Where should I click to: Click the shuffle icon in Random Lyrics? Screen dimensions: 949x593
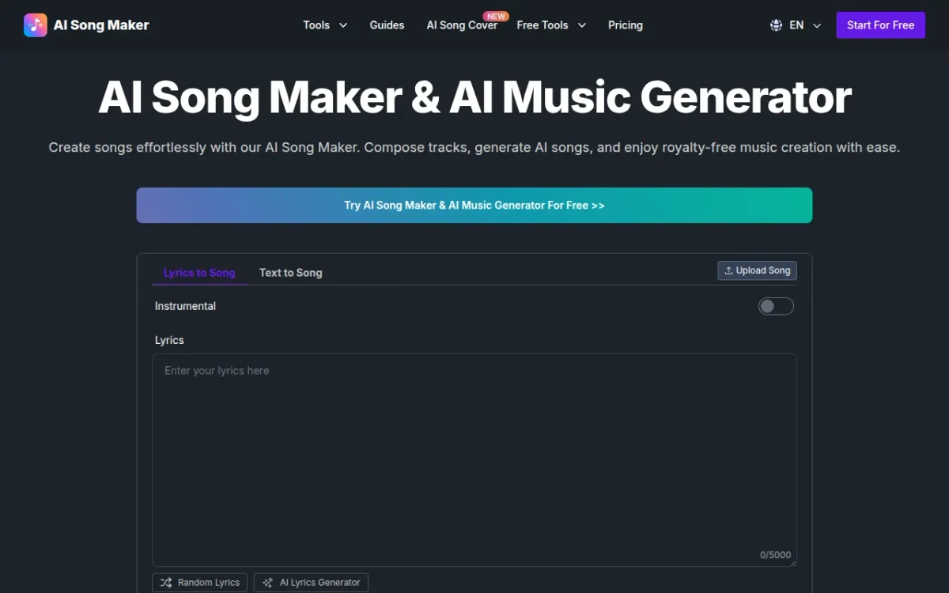click(x=166, y=583)
